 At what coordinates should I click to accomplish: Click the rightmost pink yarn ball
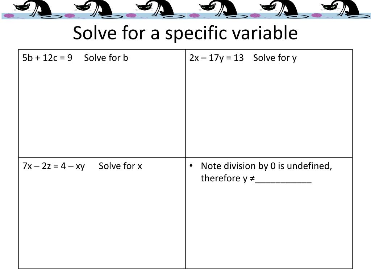coord(317,16)
